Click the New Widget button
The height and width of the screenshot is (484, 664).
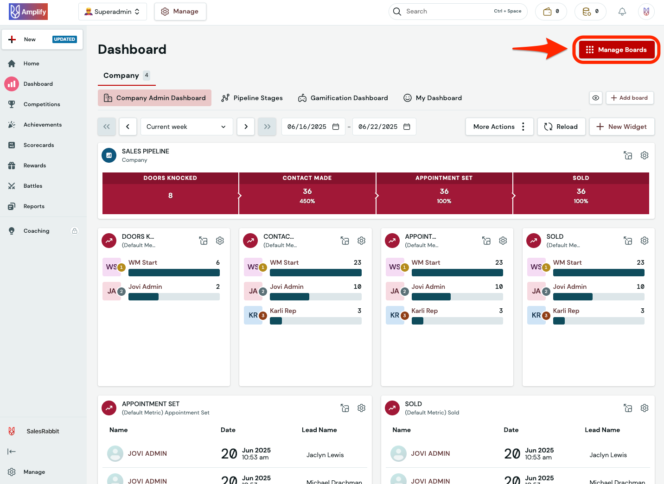[621, 127]
